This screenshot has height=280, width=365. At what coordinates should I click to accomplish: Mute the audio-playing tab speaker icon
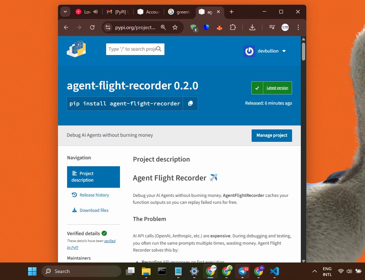pos(96,12)
